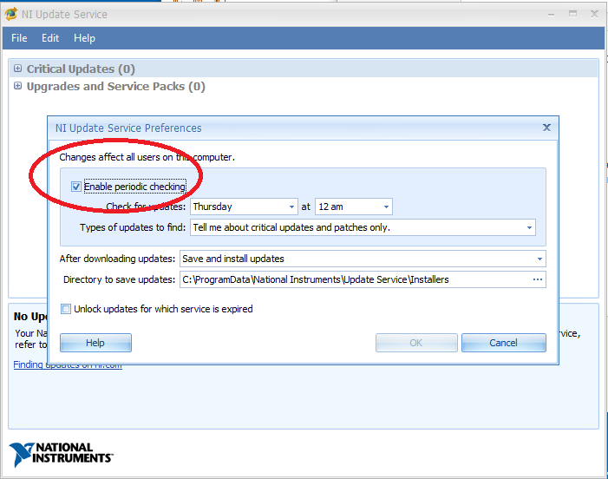
Task: Click the Cancel button
Action: (504, 343)
